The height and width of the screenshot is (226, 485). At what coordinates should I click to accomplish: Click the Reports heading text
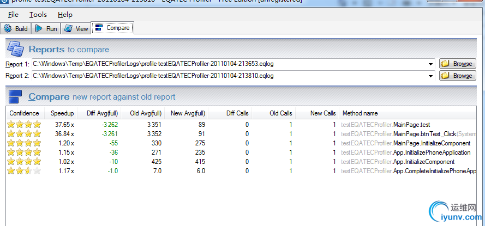(x=46, y=50)
